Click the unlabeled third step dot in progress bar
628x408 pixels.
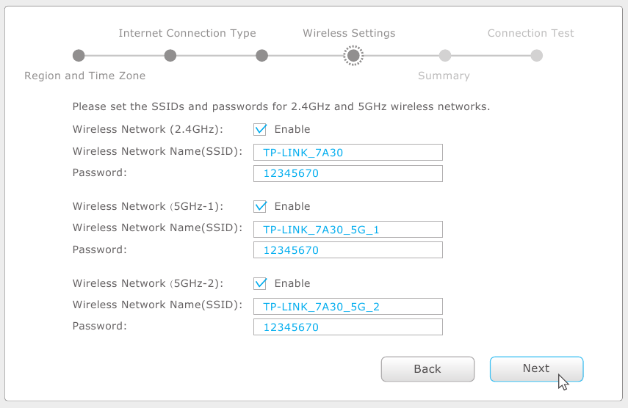[261, 55]
